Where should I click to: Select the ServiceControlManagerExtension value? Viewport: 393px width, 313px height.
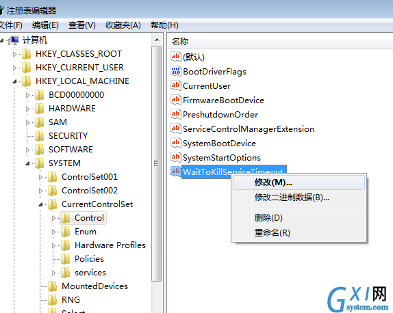[x=248, y=129]
